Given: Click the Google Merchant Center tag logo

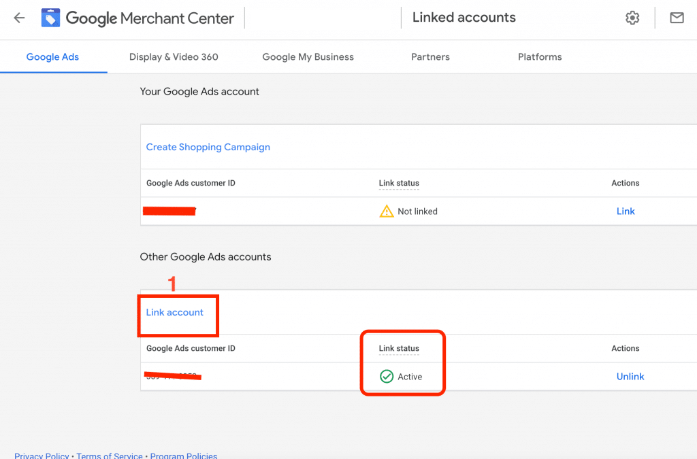Looking at the screenshot, I should 50,18.
